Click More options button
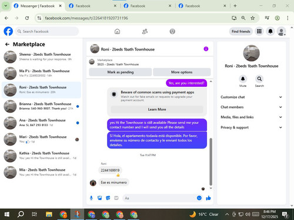 point(182,72)
